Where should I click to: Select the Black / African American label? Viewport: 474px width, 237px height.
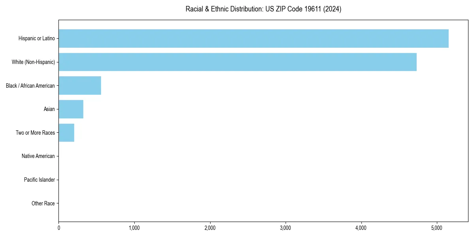click(30, 85)
